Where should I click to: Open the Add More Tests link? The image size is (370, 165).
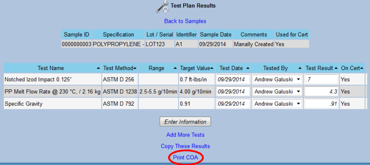tap(185, 135)
